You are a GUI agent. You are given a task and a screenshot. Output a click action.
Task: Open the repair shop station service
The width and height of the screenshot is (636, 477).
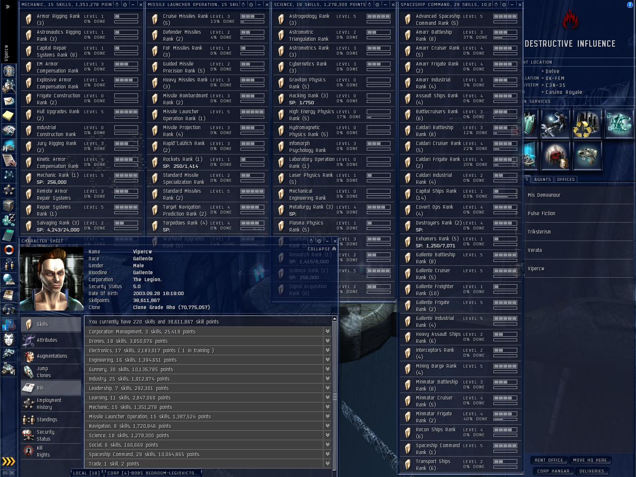[x=556, y=124]
